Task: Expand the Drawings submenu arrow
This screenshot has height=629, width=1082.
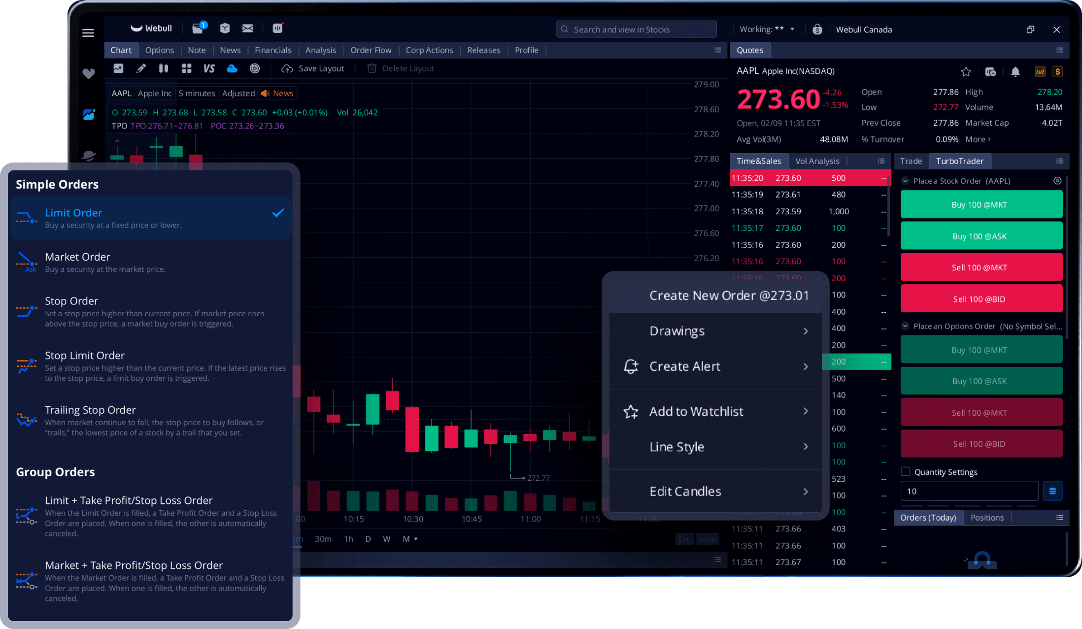Action: point(806,331)
